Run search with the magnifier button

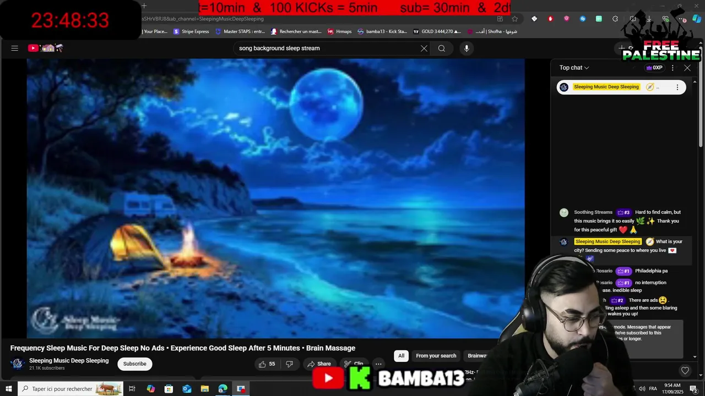pyautogui.click(x=442, y=48)
